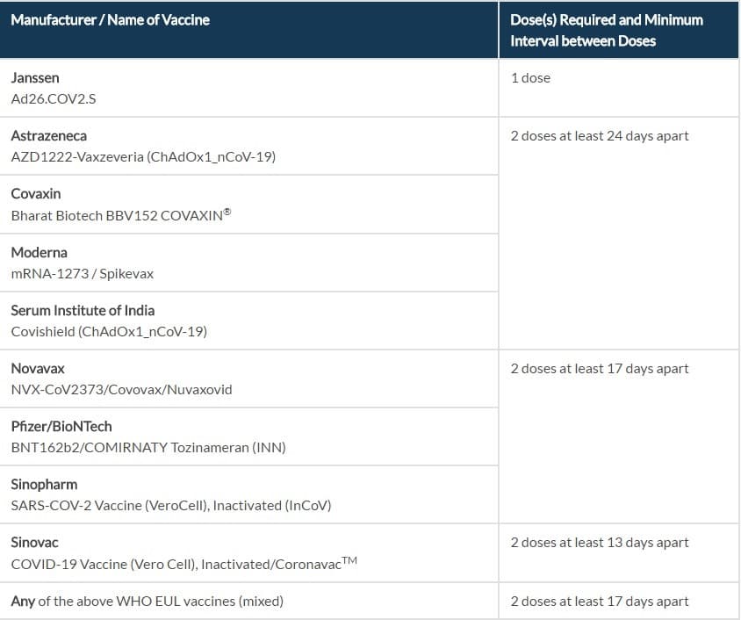Click the Ad26.COV2.S vaccine name
This screenshot has height=620, width=741.
(x=54, y=99)
